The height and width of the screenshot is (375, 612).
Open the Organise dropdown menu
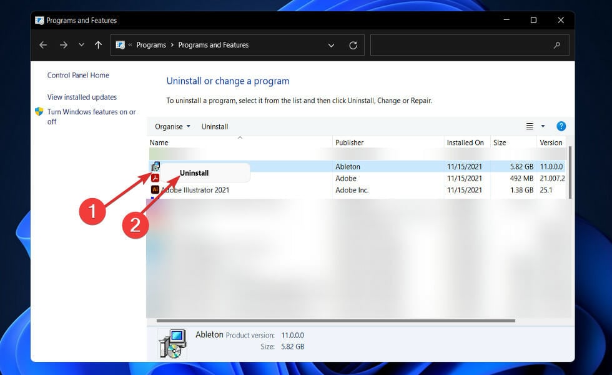click(x=172, y=126)
